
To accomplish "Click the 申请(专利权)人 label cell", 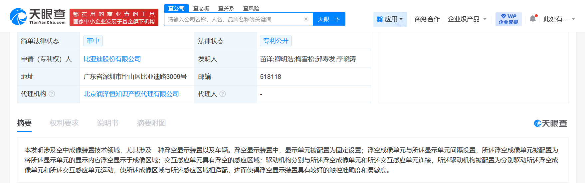I will tap(48, 59).
